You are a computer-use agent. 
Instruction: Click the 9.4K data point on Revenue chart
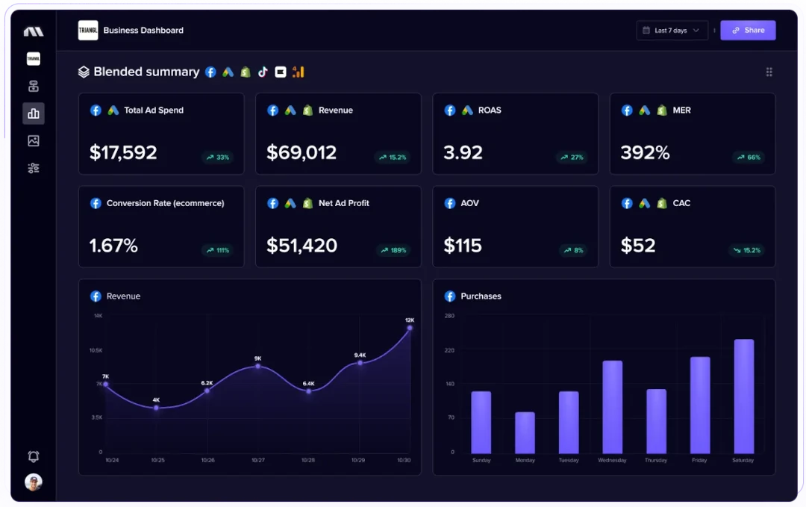tap(360, 363)
